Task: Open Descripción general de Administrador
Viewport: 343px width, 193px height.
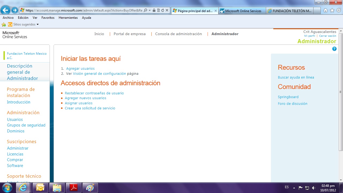Action: pos(23,72)
